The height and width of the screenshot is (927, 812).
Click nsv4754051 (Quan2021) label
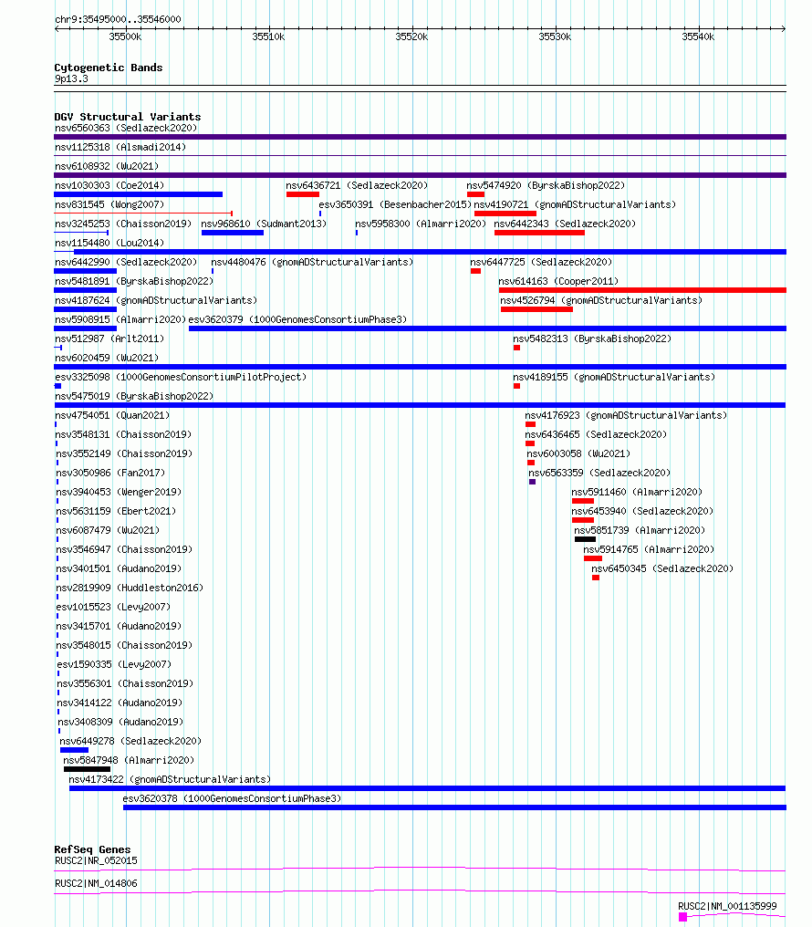point(112,416)
